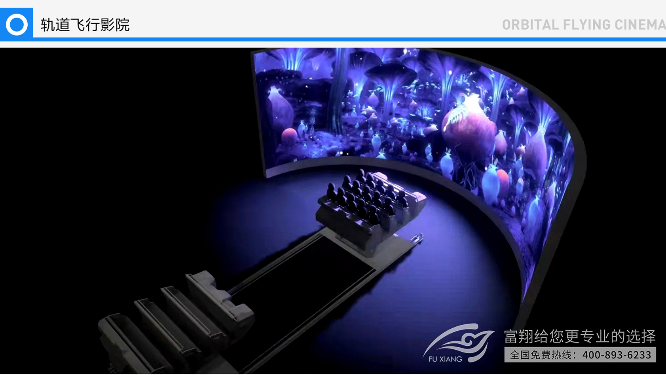
Task: Click the 全国免费热线 label
Action: (543, 355)
